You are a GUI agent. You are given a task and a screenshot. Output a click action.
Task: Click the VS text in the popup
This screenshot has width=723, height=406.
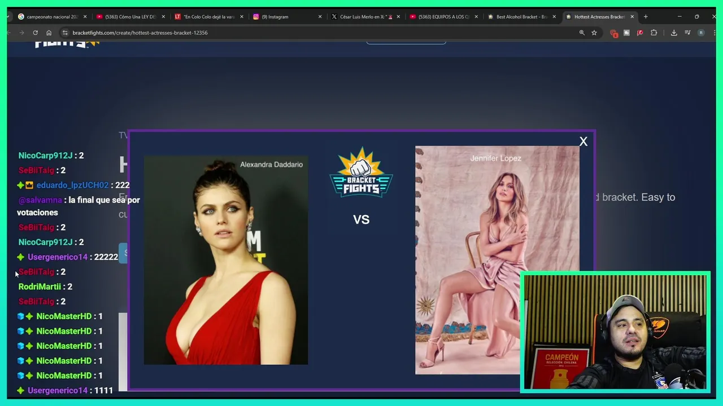[361, 220]
